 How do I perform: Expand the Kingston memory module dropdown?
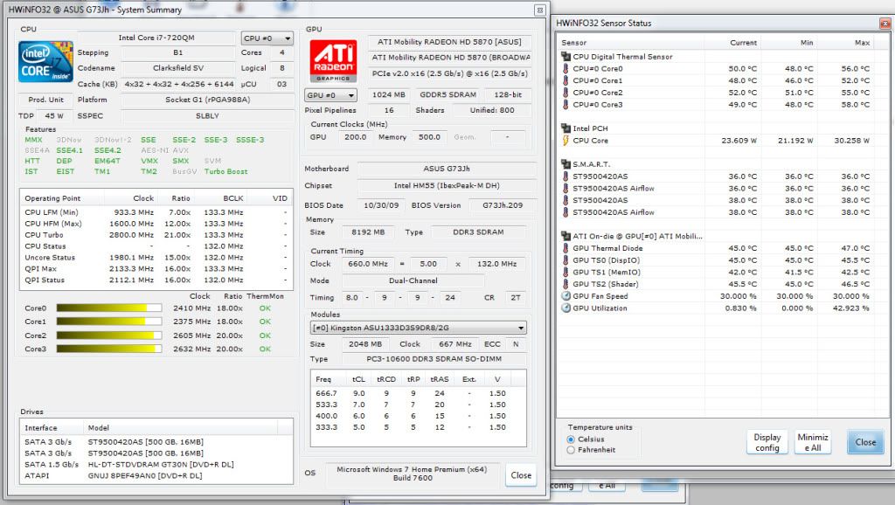419,329
